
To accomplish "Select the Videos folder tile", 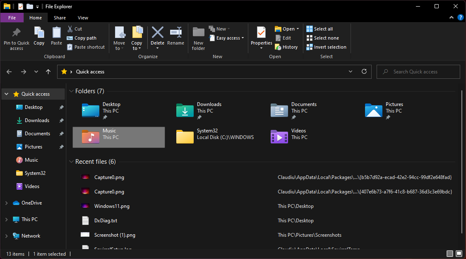I will (307, 137).
